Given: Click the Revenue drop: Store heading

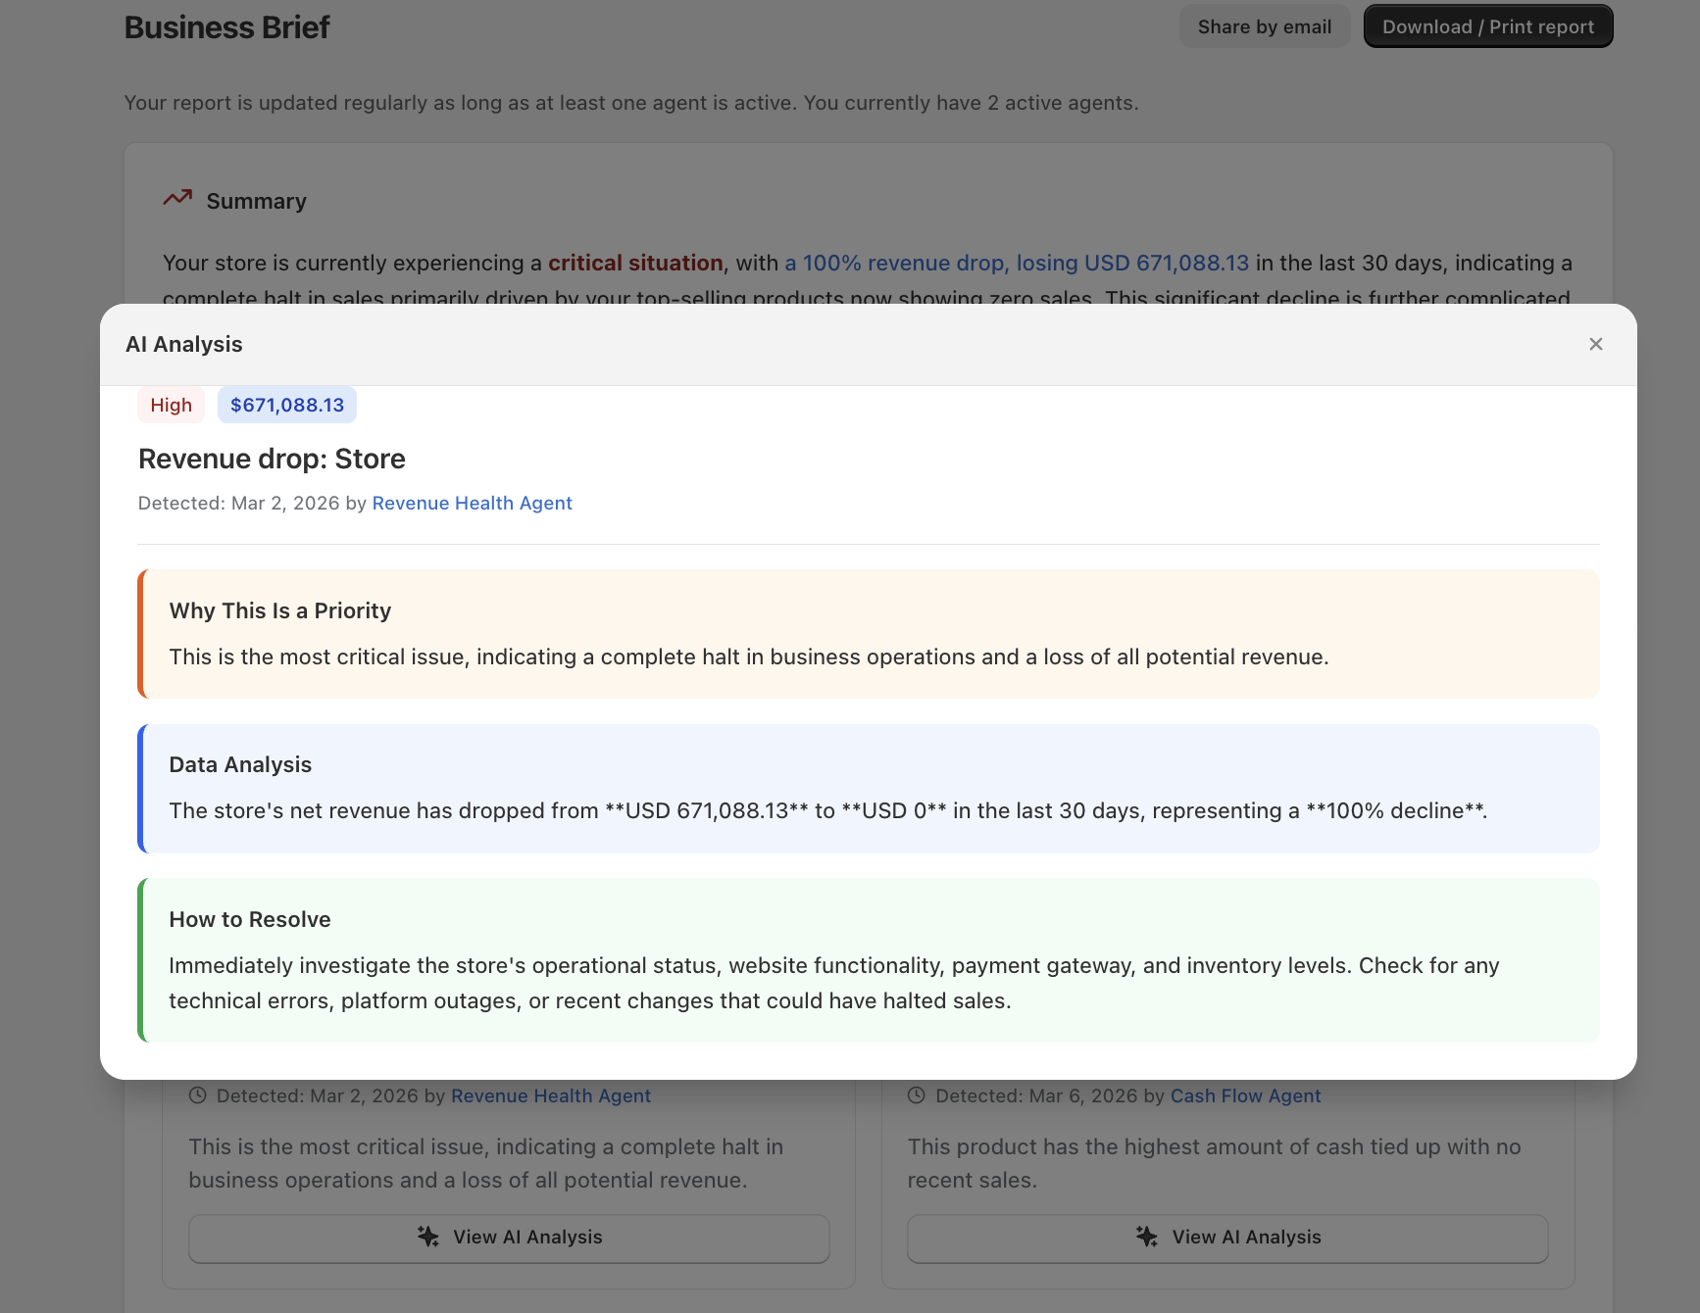Looking at the screenshot, I should point(272,458).
